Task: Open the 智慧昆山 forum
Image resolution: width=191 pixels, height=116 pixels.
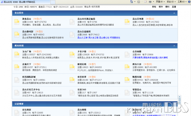Action: click(x=137, y=90)
